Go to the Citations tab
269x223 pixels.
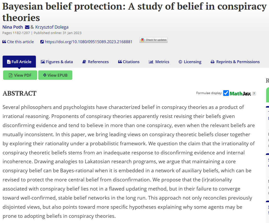tap(129, 62)
